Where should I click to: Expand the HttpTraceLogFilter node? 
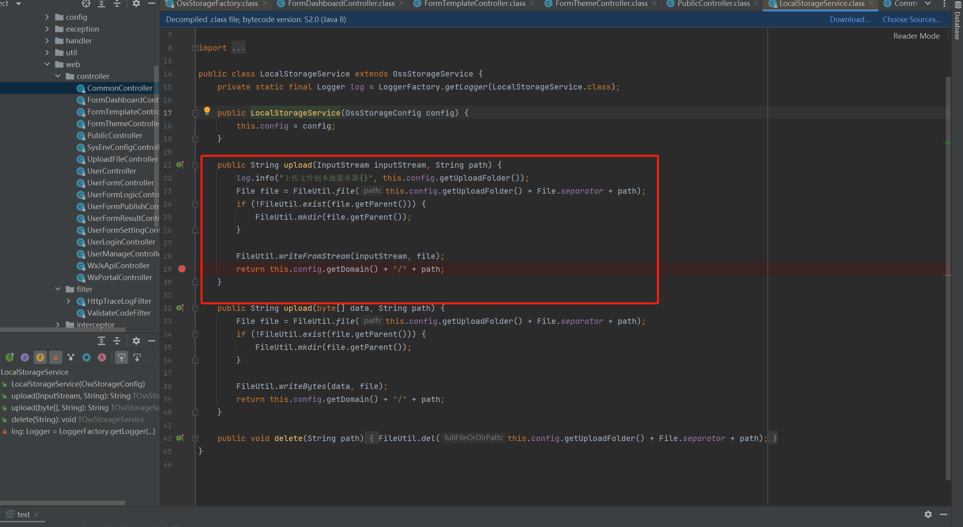click(68, 301)
